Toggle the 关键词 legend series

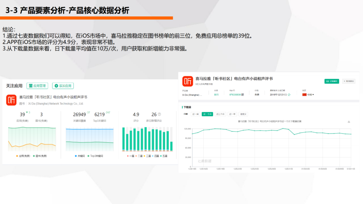click(80, 156)
